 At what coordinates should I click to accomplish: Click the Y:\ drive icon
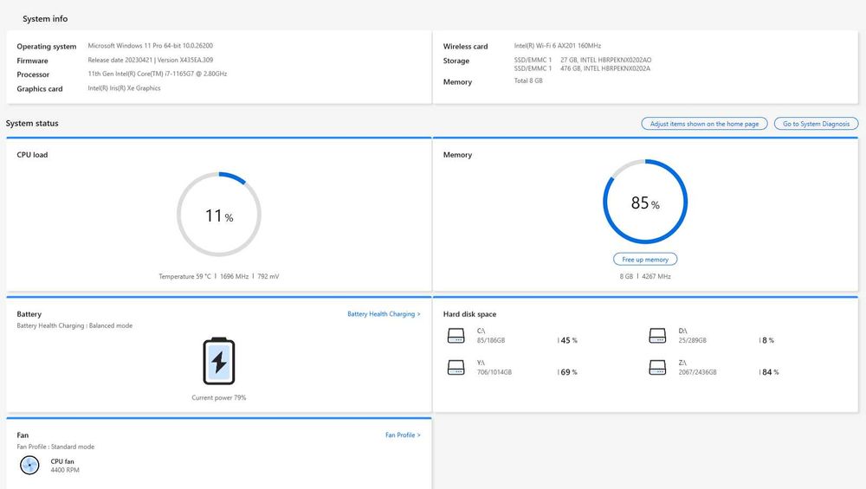456,368
